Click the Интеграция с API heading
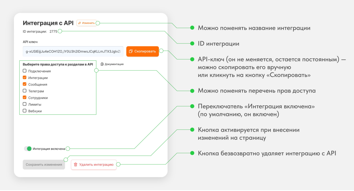This screenshot has width=354, height=191. [48, 23]
